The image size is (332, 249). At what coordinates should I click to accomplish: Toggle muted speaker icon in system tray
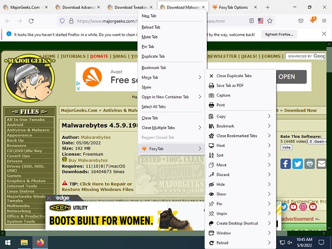[x=290, y=242]
